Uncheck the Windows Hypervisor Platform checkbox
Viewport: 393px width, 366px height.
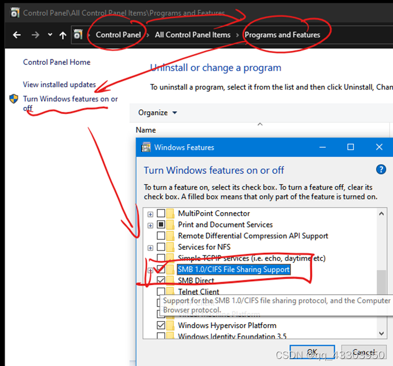(161, 325)
